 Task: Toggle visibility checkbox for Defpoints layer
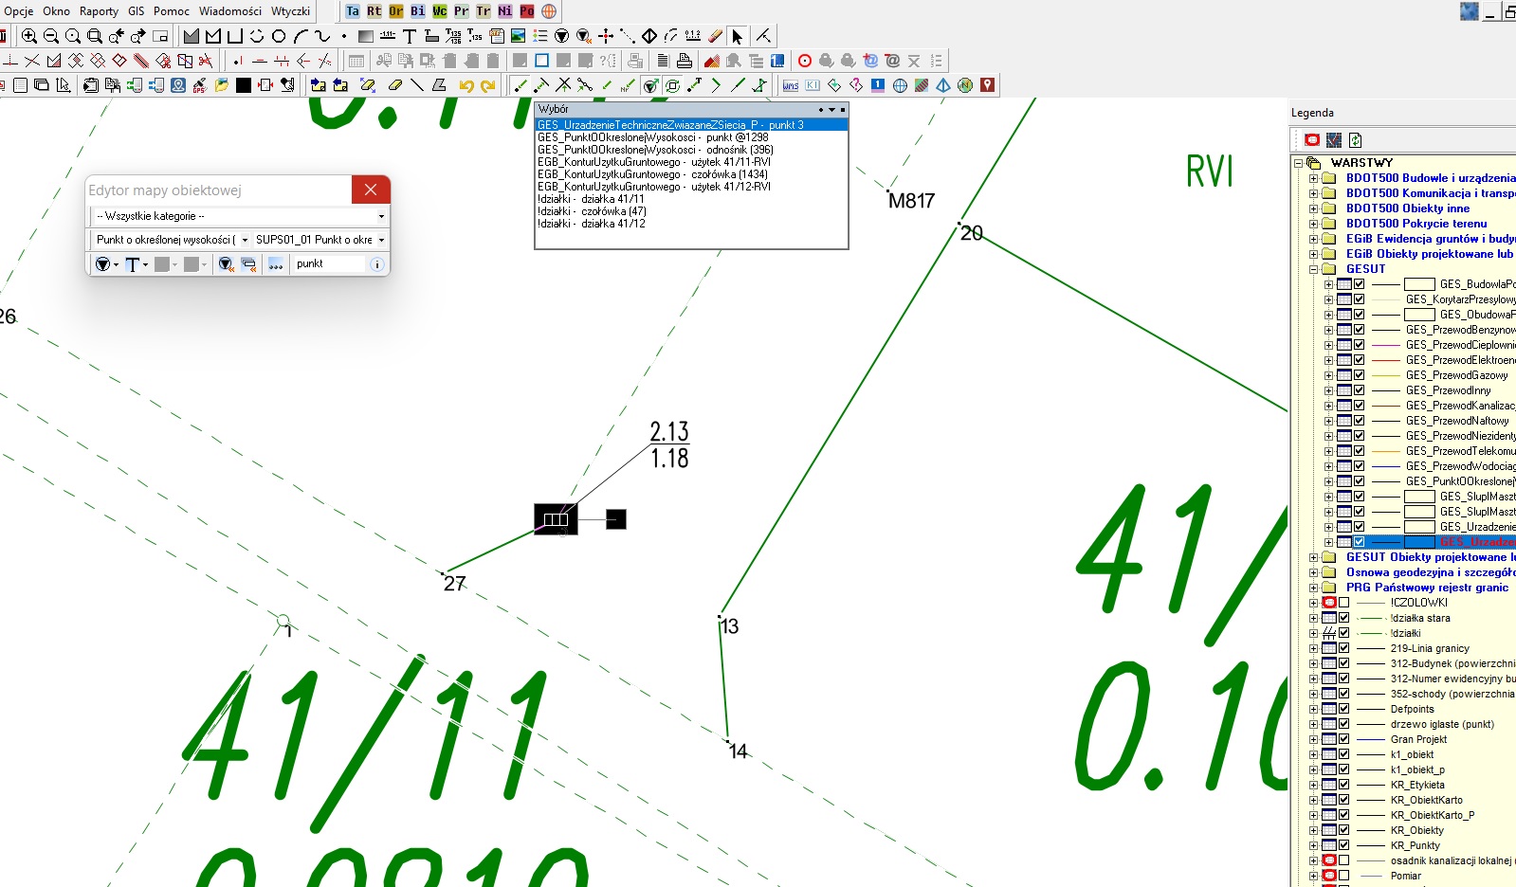tap(1344, 709)
